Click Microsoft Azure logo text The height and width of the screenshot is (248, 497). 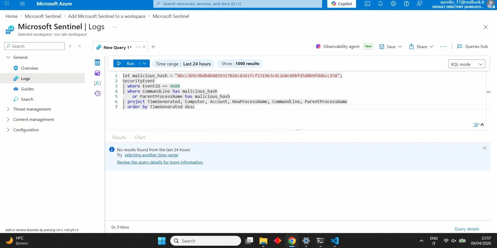[x=54, y=4]
